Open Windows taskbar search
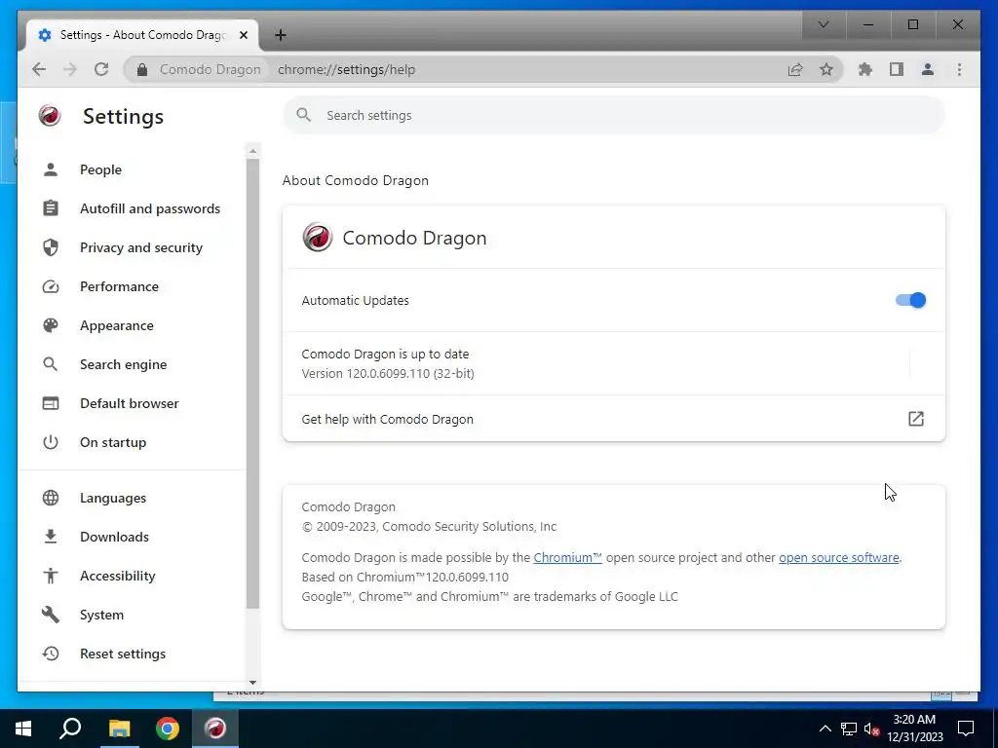This screenshot has height=748, width=998. click(70, 729)
